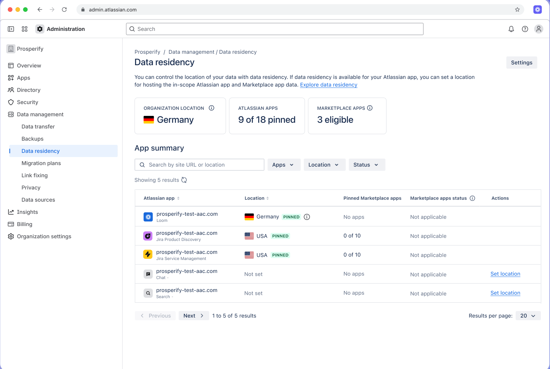Open the help question mark icon
This screenshot has width=550, height=369.
525,29
